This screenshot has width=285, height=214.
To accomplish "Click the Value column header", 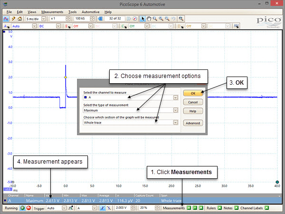I will 53,195.
